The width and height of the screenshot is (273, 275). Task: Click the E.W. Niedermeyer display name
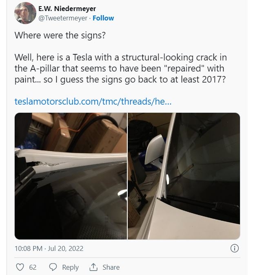click(67, 9)
